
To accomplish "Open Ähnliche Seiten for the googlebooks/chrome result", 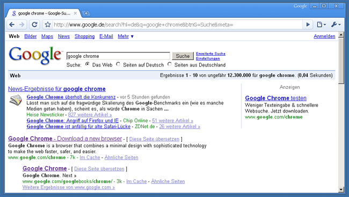I will (168, 181).
